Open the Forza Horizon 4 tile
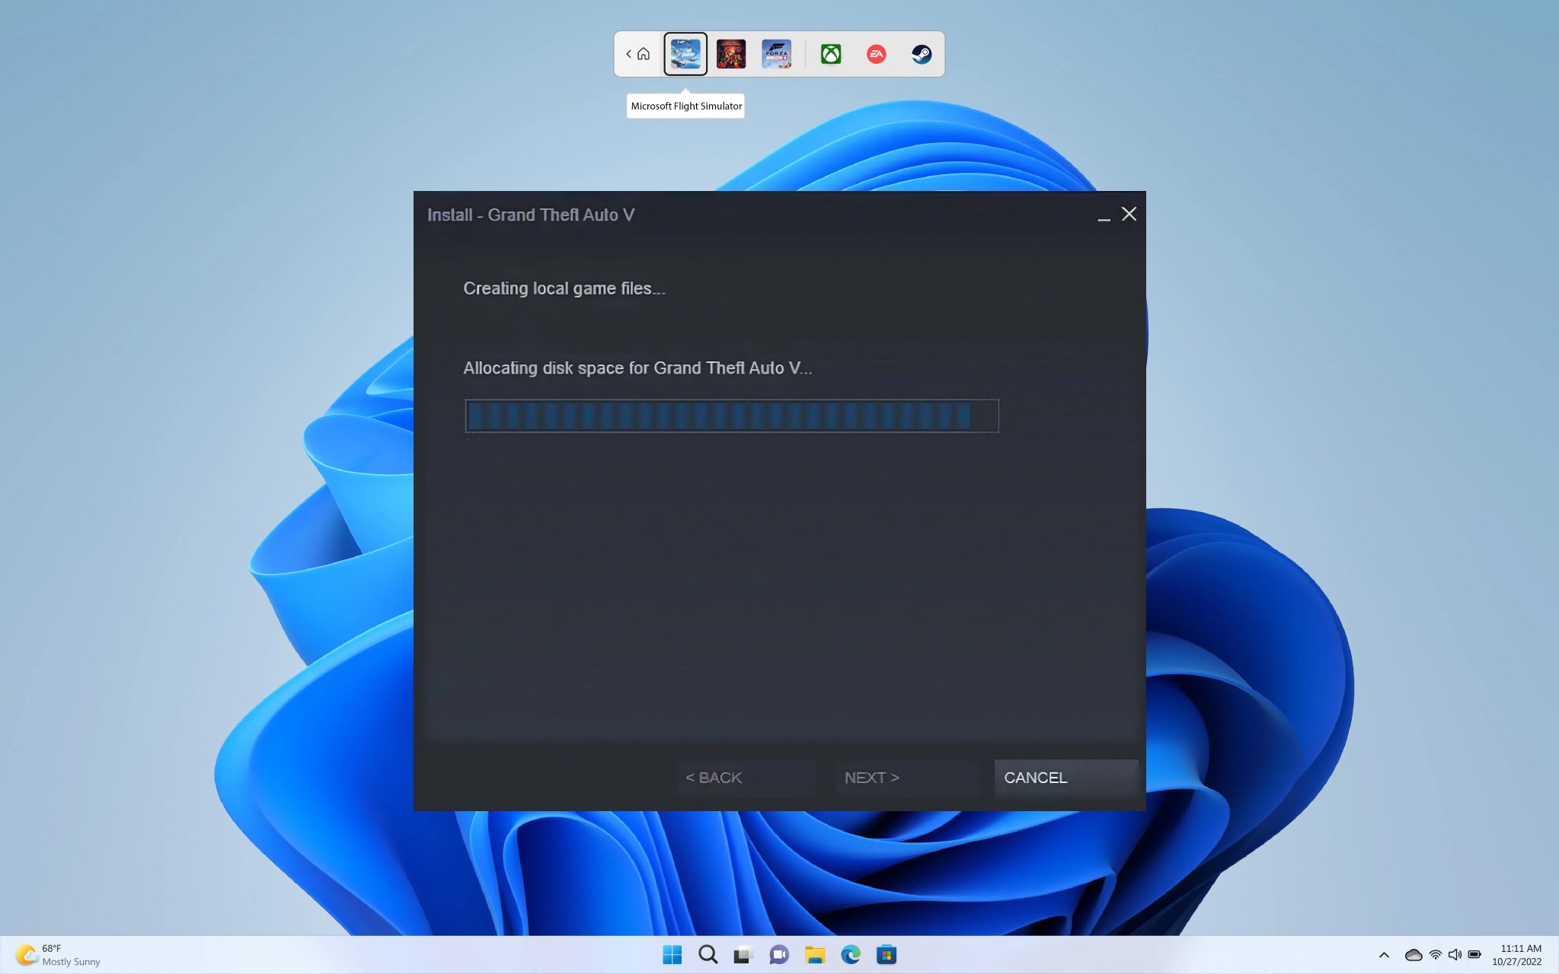Image resolution: width=1559 pixels, height=974 pixels. 776,54
